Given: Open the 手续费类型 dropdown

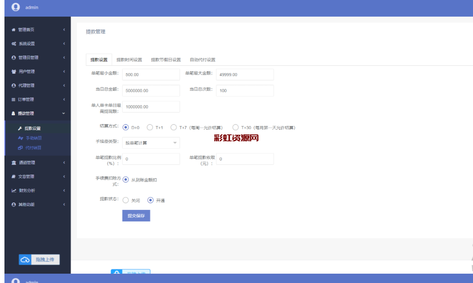Looking at the screenshot, I should pyautogui.click(x=151, y=143).
